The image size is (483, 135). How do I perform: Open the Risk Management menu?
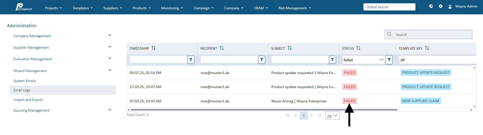point(295,8)
